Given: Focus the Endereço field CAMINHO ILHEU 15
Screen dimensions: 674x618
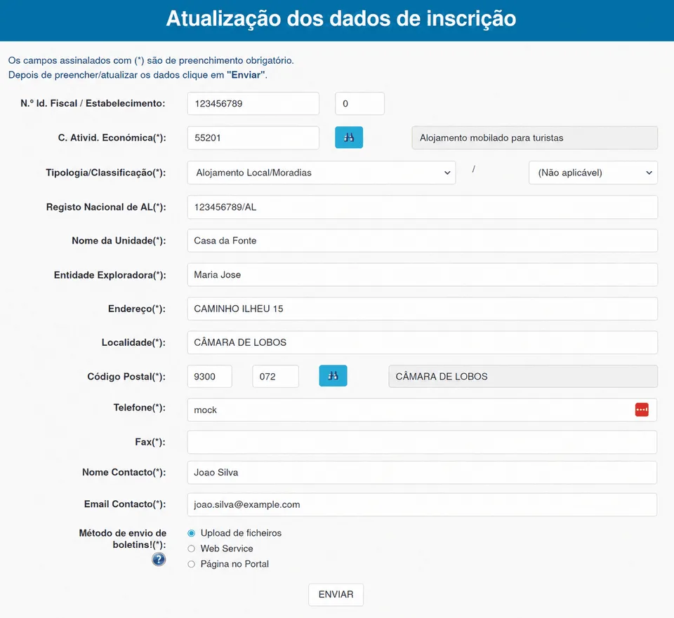Looking at the screenshot, I should coord(423,309).
